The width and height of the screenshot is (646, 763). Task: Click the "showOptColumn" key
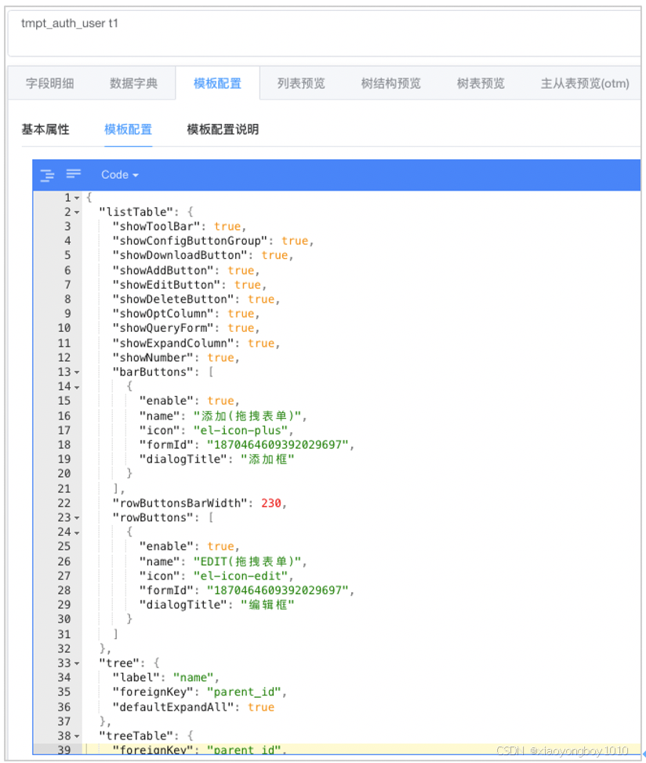click(x=163, y=314)
